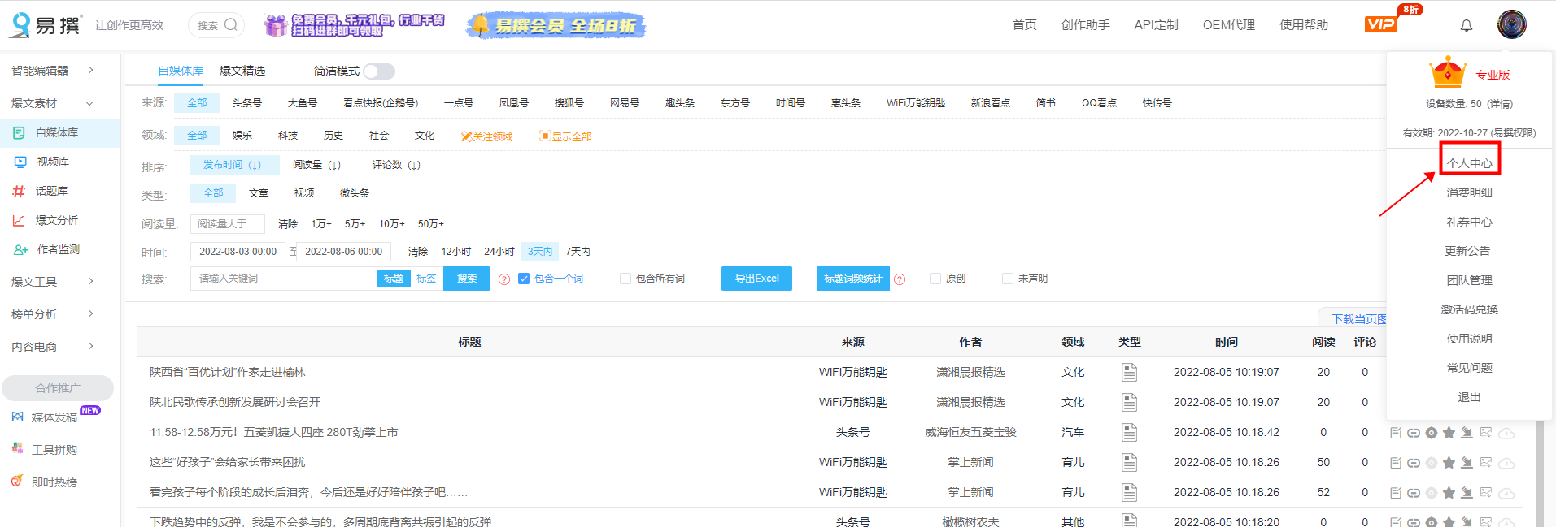Open 工具拼购 in the left sidebar
Viewport: 1556px width, 527px height.
pyautogui.click(x=54, y=450)
